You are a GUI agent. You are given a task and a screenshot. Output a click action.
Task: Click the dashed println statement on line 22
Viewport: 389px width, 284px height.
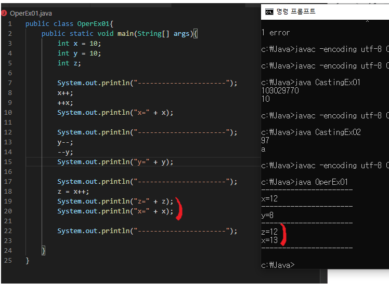[x=147, y=231]
